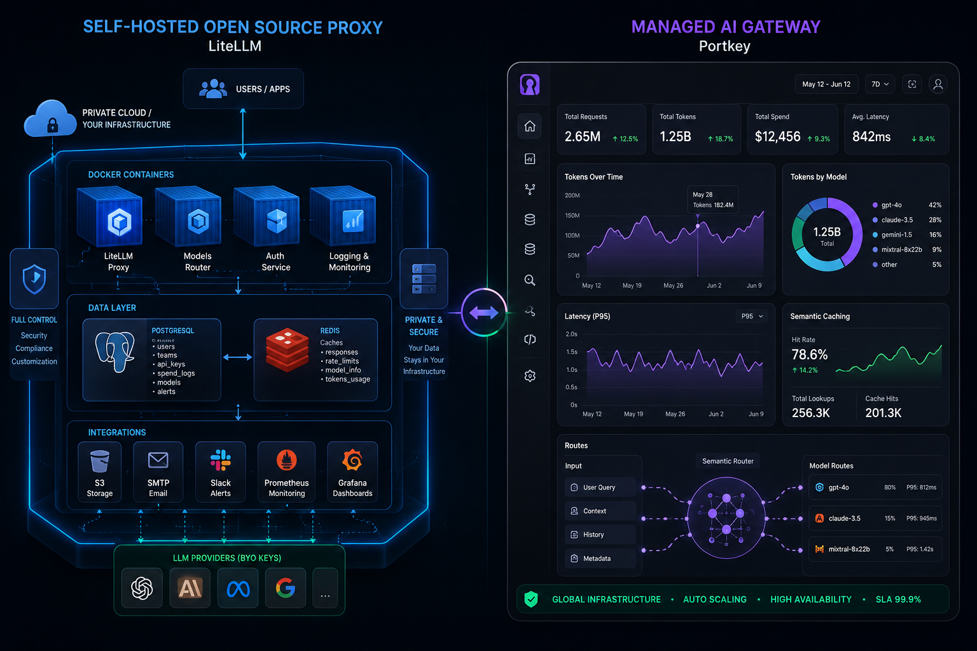Screen dimensions: 977x651
Task: Click the fullscreen capture icon
Action: (912, 84)
